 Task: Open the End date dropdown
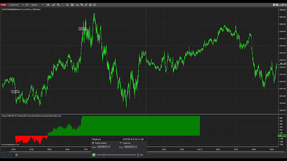tap(131, 147)
